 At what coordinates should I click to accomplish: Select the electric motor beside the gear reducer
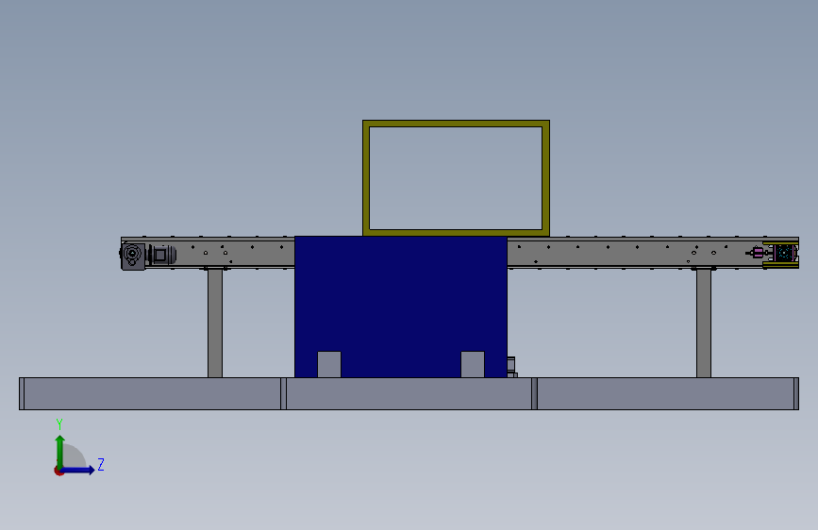pos(161,255)
